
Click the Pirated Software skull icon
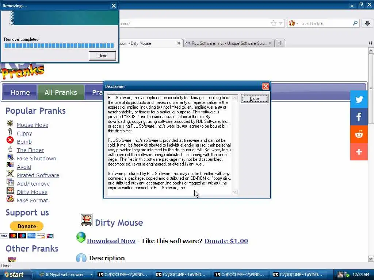[10, 174]
